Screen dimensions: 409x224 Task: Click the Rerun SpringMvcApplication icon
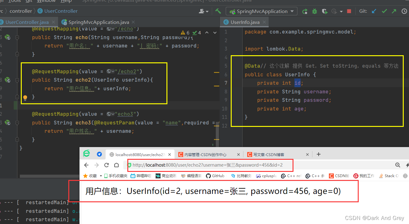305,11
